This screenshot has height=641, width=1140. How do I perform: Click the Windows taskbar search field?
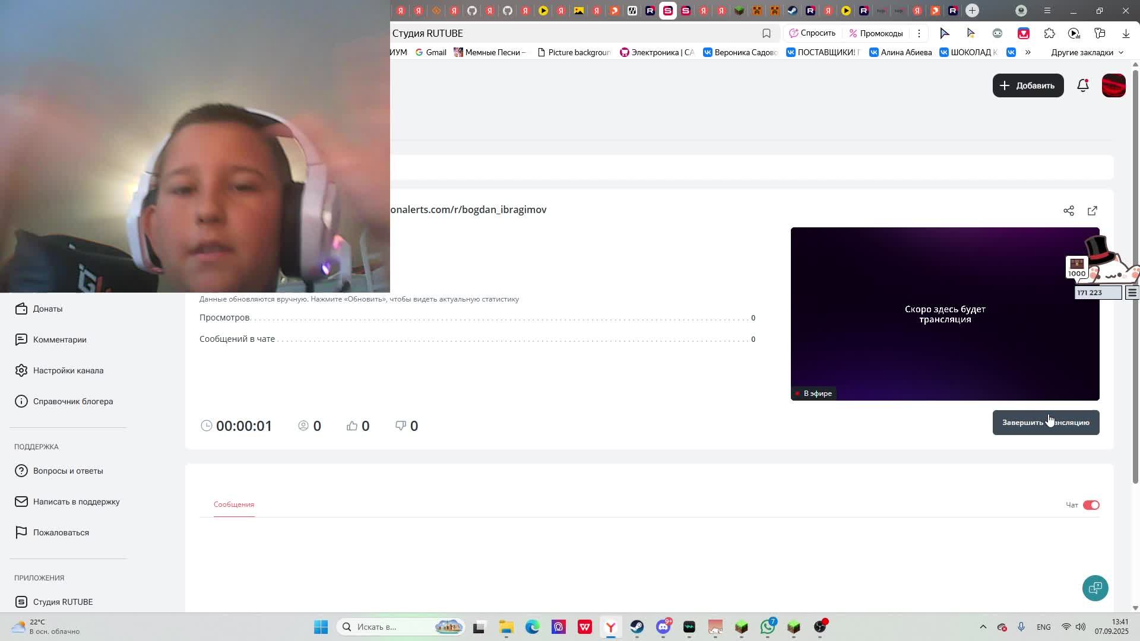[x=380, y=627]
